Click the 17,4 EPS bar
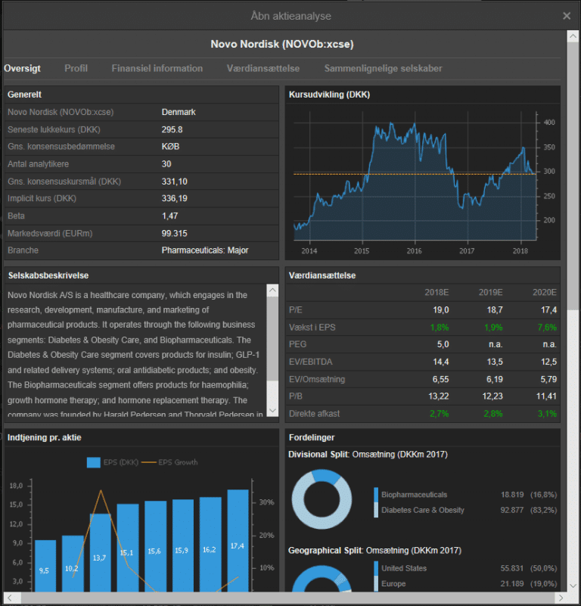 (238, 540)
